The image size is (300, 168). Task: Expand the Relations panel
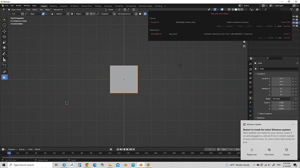click(260, 118)
